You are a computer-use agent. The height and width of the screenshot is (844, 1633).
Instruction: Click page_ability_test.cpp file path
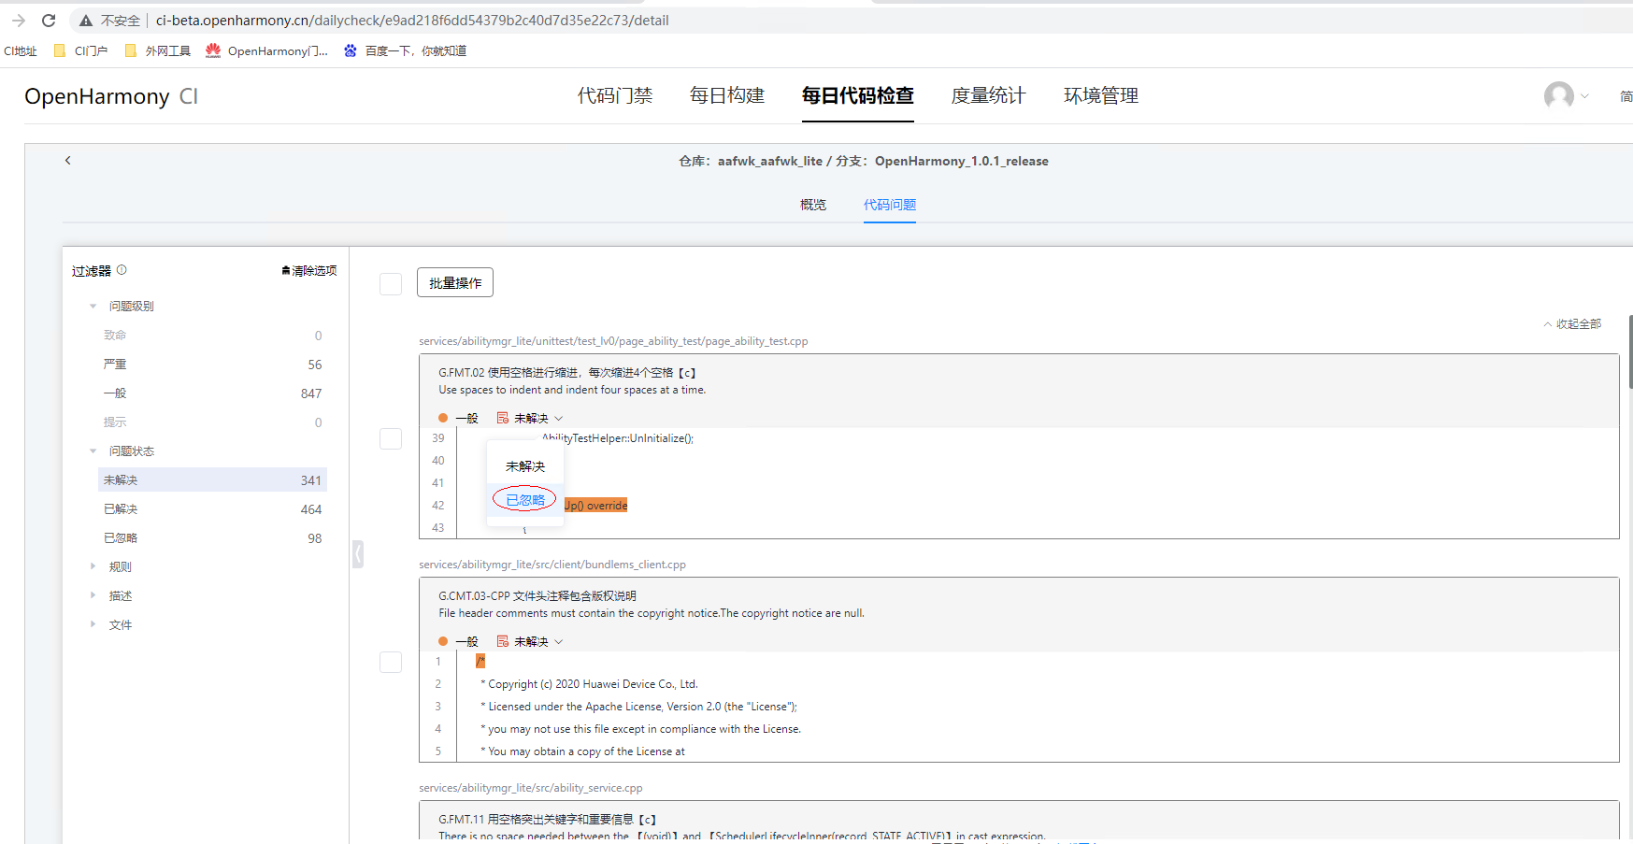click(x=613, y=341)
